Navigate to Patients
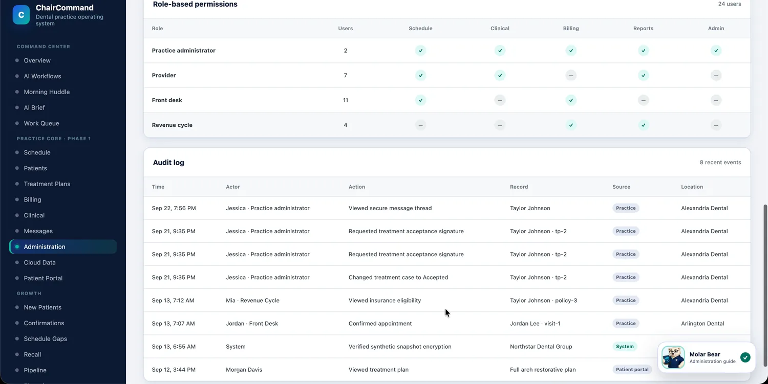Image resolution: width=768 pixels, height=384 pixels. pyautogui.click(x=63, y=168)
